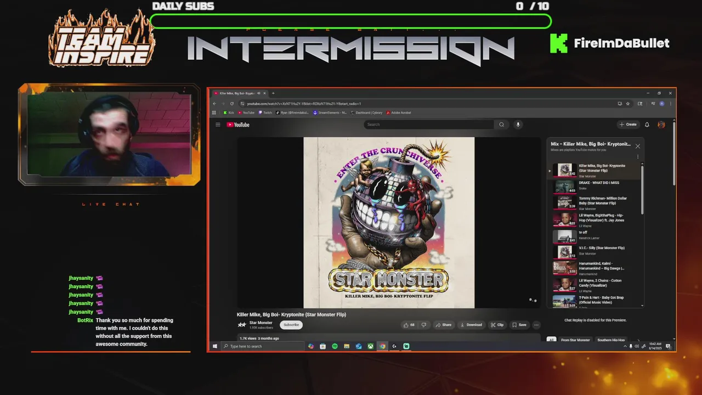Click the Download button
Viewport: 702px width, 395px height.
471,325
